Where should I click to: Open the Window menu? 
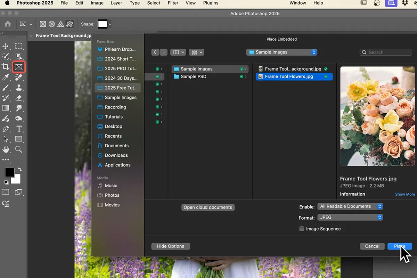(297, 3)
